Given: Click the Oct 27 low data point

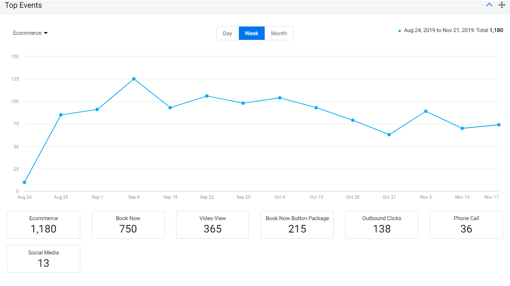Looking at the screenshot, I should [x=389, y=135].
